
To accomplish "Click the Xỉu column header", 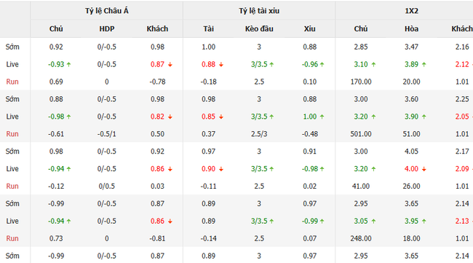I will (x=309, y=28).
